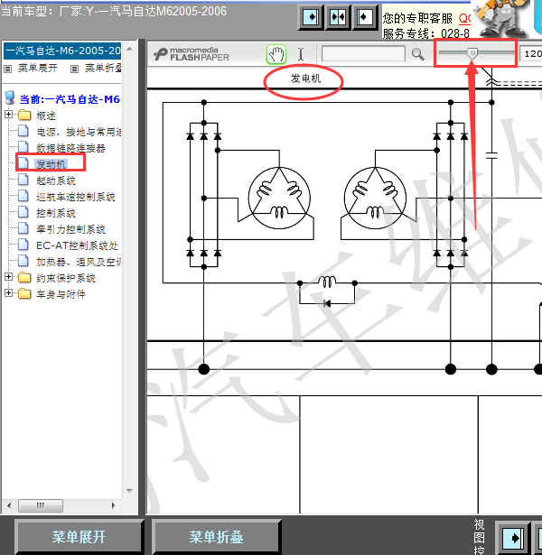
Task: Click the right-arrow panel button in header
Action: 311,17
